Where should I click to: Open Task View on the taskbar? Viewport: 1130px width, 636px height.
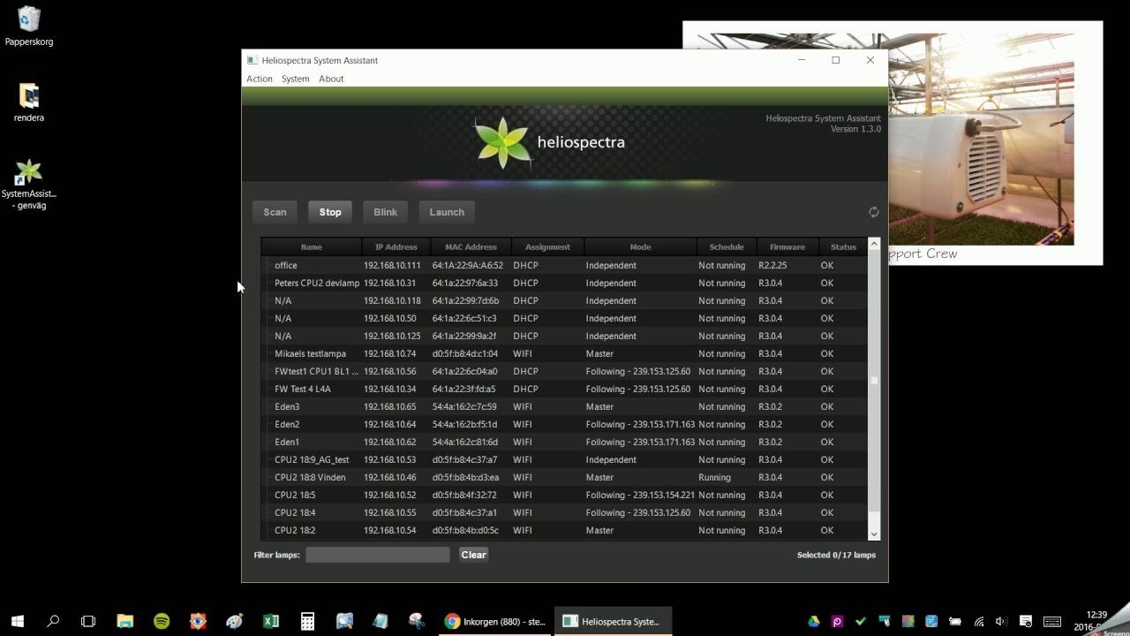pyautogui.click(x=88, y=621)
